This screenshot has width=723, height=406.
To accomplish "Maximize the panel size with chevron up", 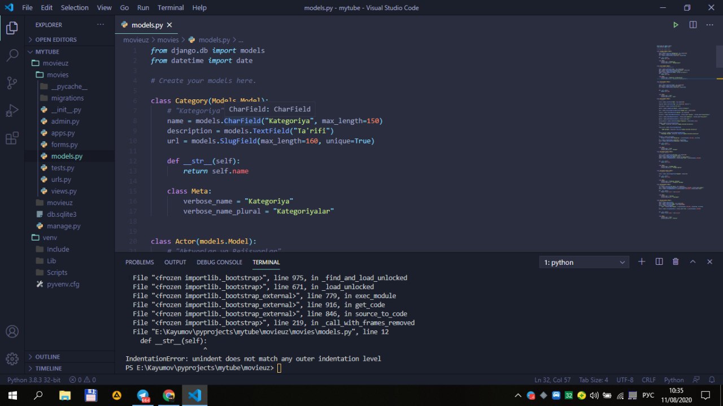I will pos(693,261).
